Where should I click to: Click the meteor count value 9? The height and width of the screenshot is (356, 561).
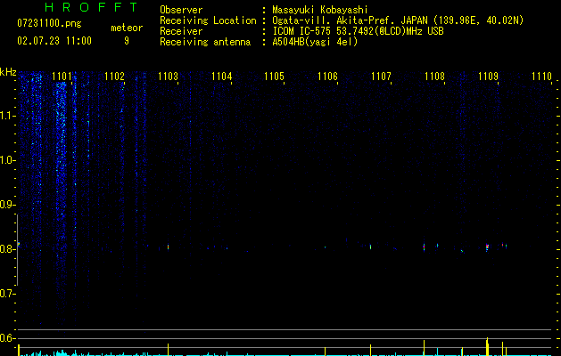[x=127, y=41]
